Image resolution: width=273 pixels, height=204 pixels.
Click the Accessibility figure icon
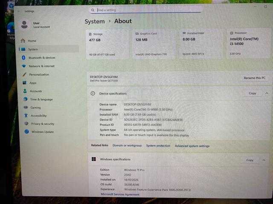(26, 115)
